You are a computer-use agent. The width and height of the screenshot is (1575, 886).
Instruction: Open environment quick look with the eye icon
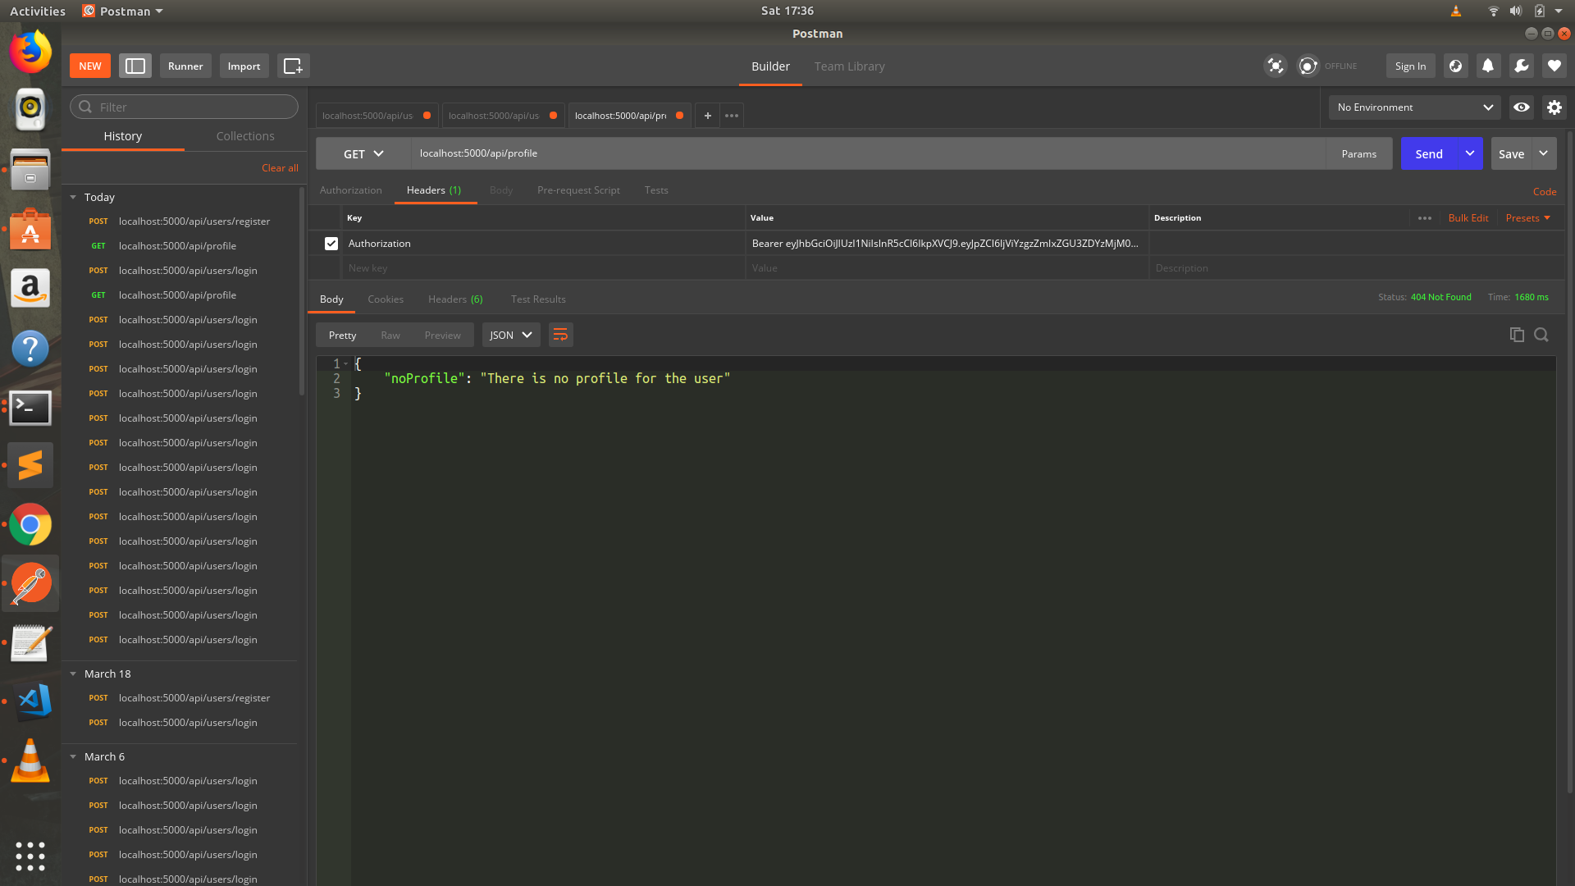pyautogui.click(x=1522, y=107)
